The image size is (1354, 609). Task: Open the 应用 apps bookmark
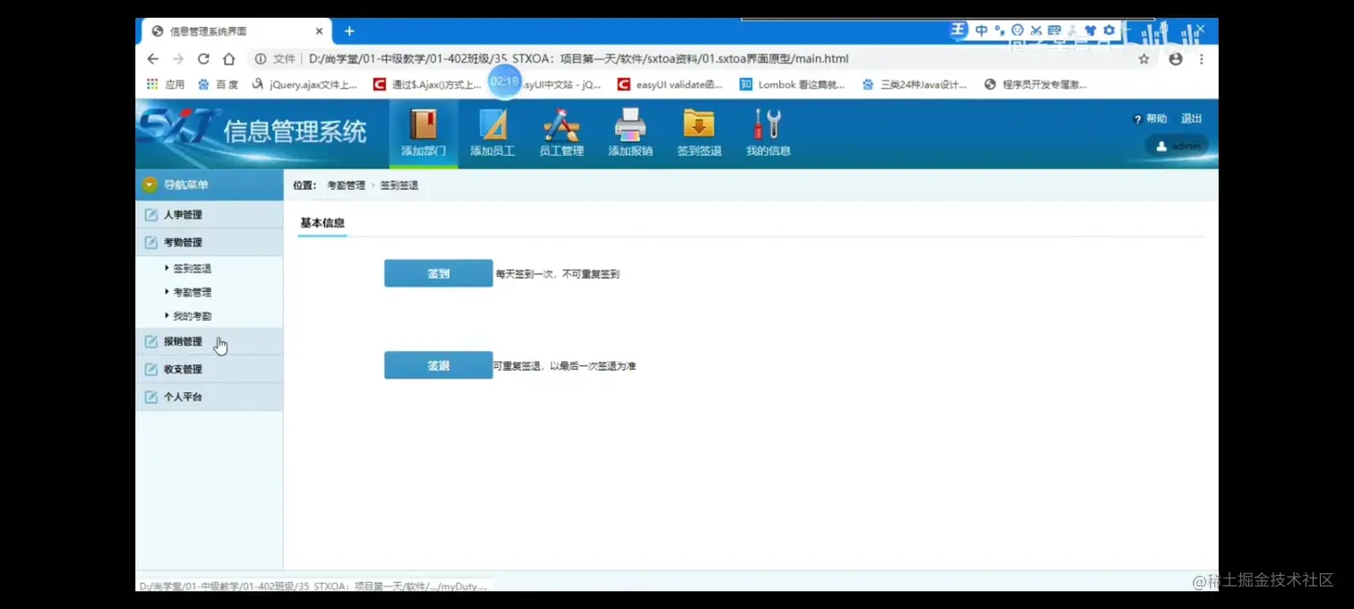tap(165, 84)
